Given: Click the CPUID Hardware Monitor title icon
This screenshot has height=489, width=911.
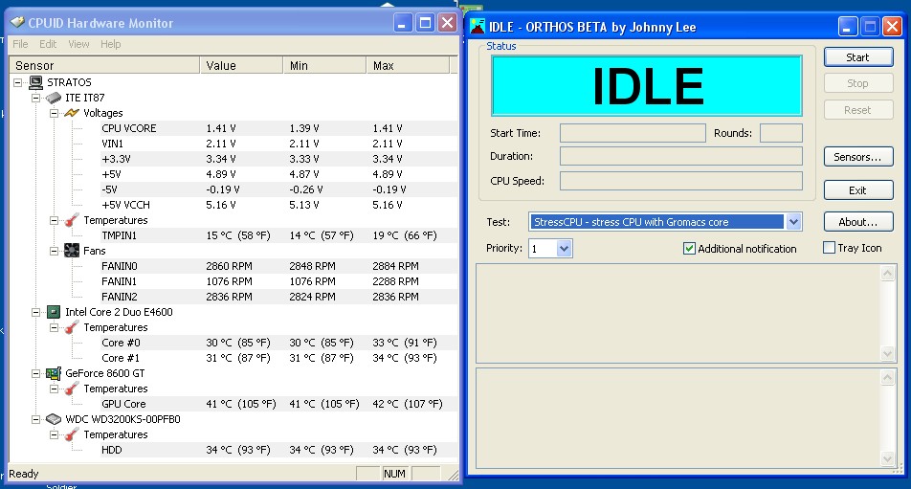Looking at the screenshot, I should (17, 23).
